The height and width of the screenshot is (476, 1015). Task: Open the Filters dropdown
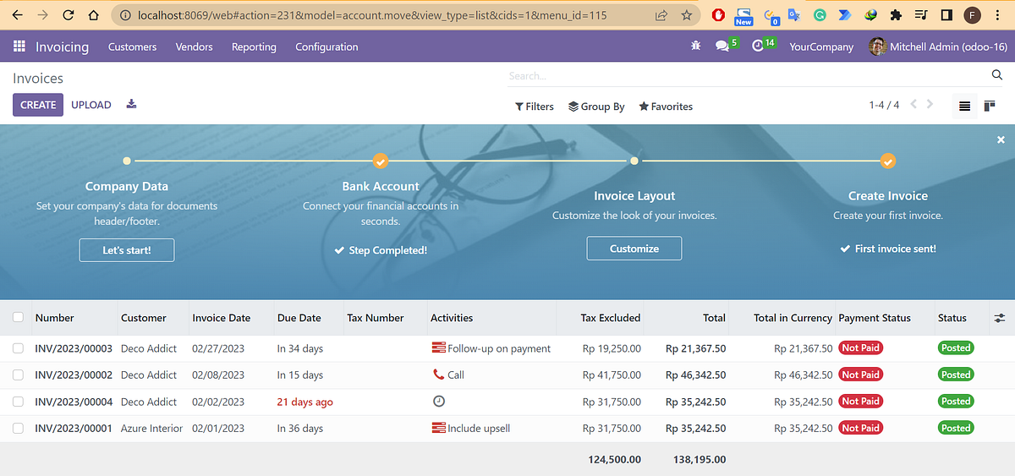pos(535,107)
